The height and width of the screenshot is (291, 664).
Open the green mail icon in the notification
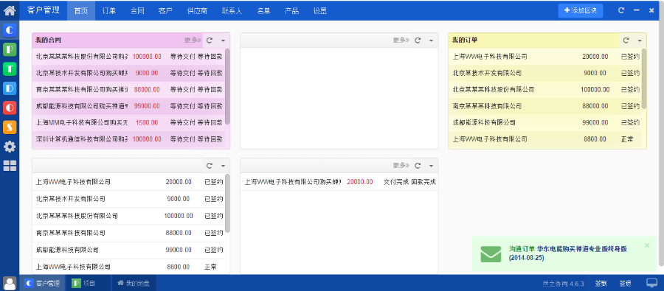click(491, 253)
